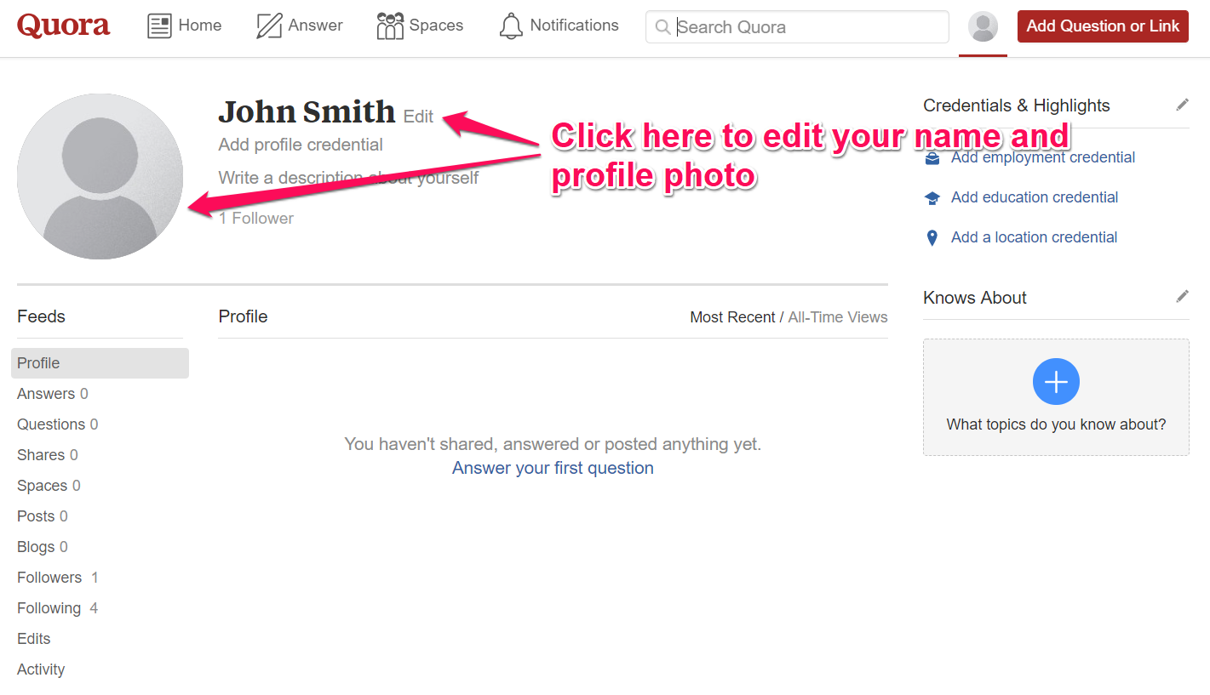Open Activity feed
The width and height of the screenshot is (1210, 695).
point(41,669)
